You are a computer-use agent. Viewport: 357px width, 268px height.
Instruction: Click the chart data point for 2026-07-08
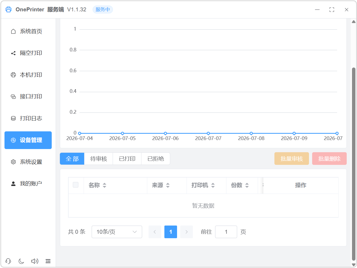click(251, 133)
